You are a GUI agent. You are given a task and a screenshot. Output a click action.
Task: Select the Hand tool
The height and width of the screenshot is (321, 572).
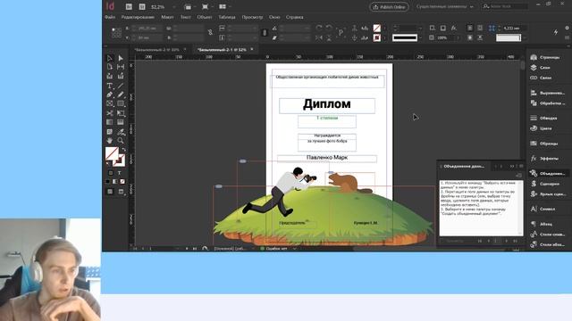tap(109, 141)
